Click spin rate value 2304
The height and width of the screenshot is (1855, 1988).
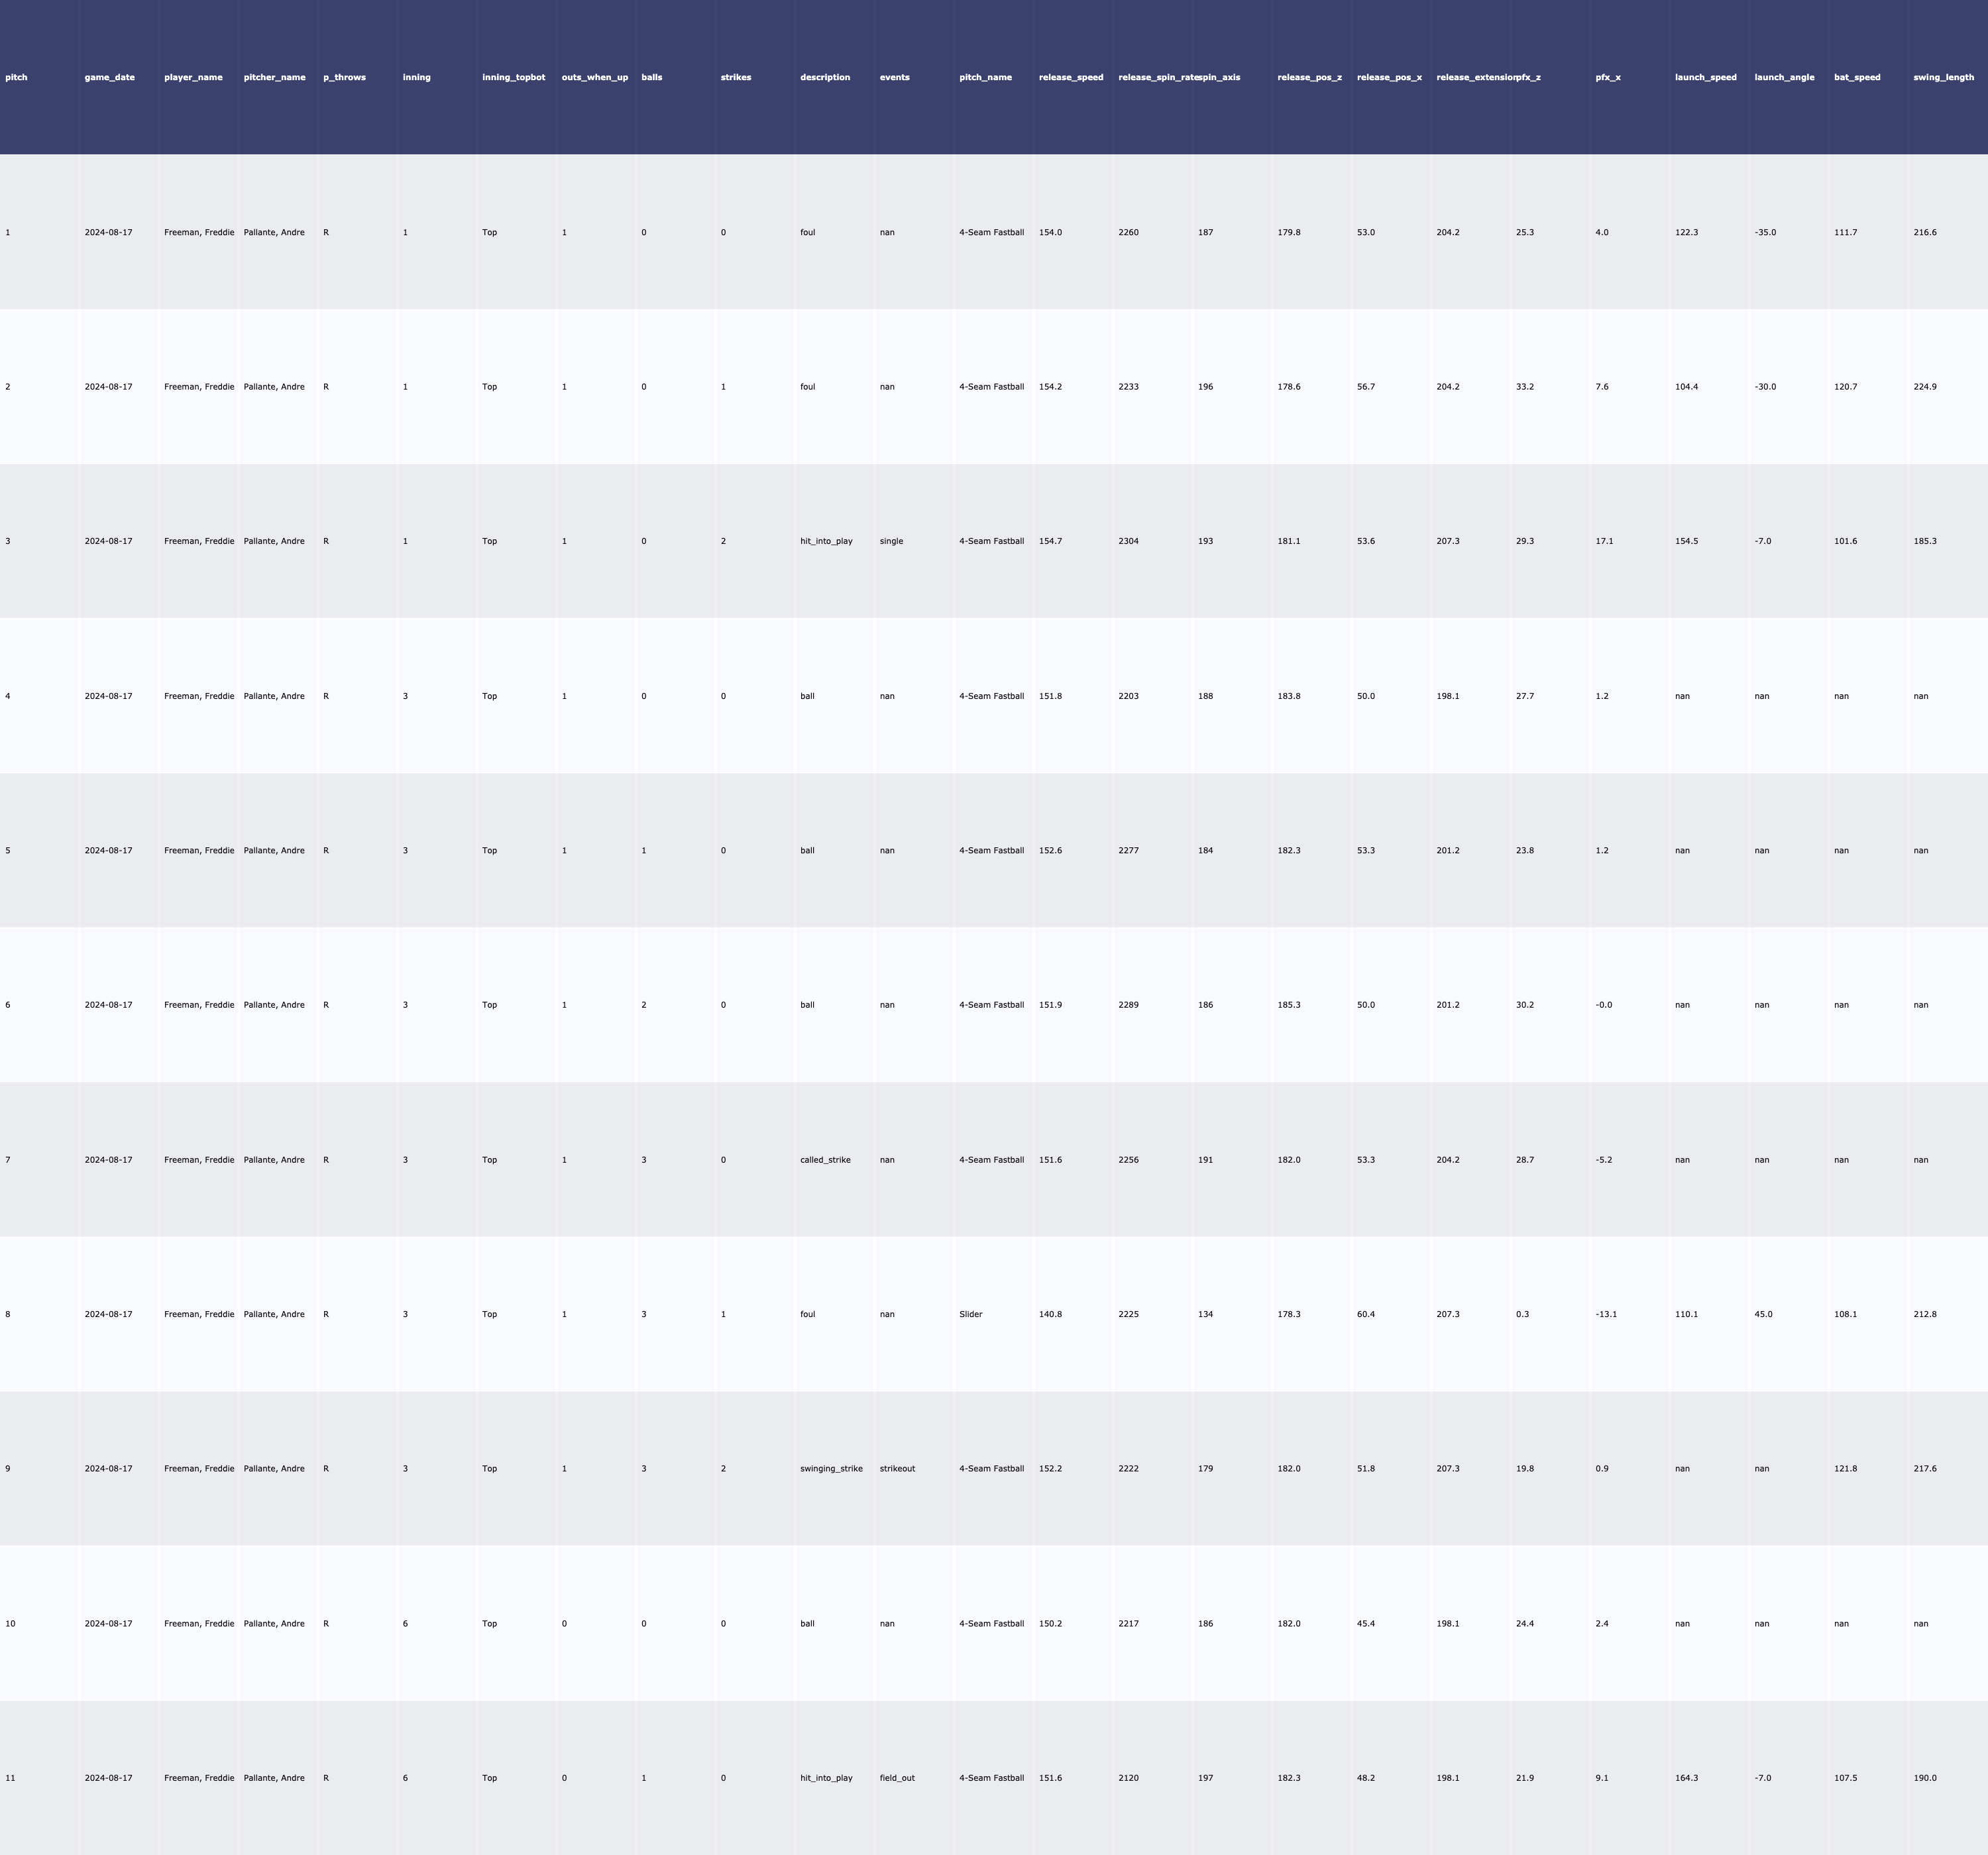1128,541
